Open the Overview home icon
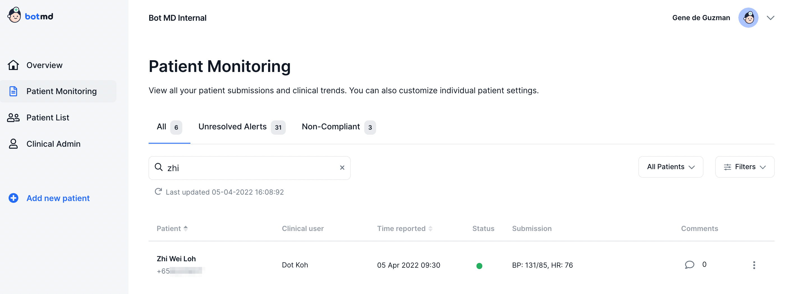 [x=13, y=65]
